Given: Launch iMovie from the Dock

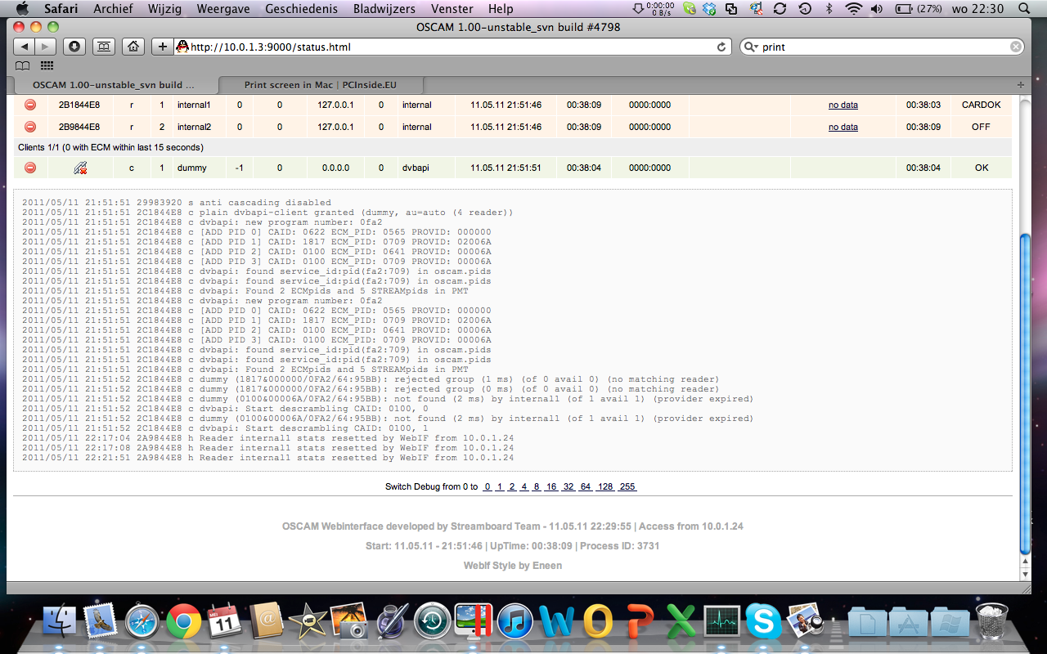Looking at the screenshot, I should (x=308, y=622).
